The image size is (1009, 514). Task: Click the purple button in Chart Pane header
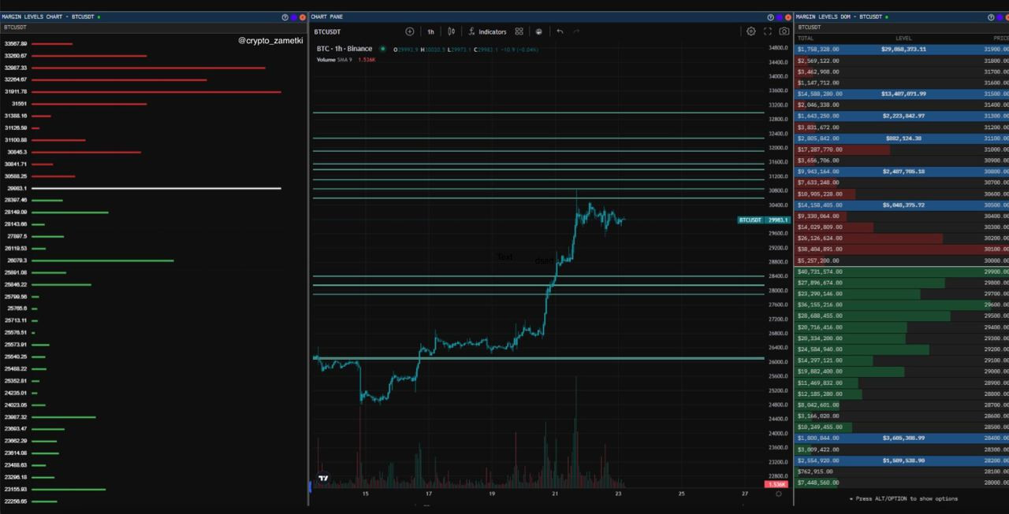(780, 17)
